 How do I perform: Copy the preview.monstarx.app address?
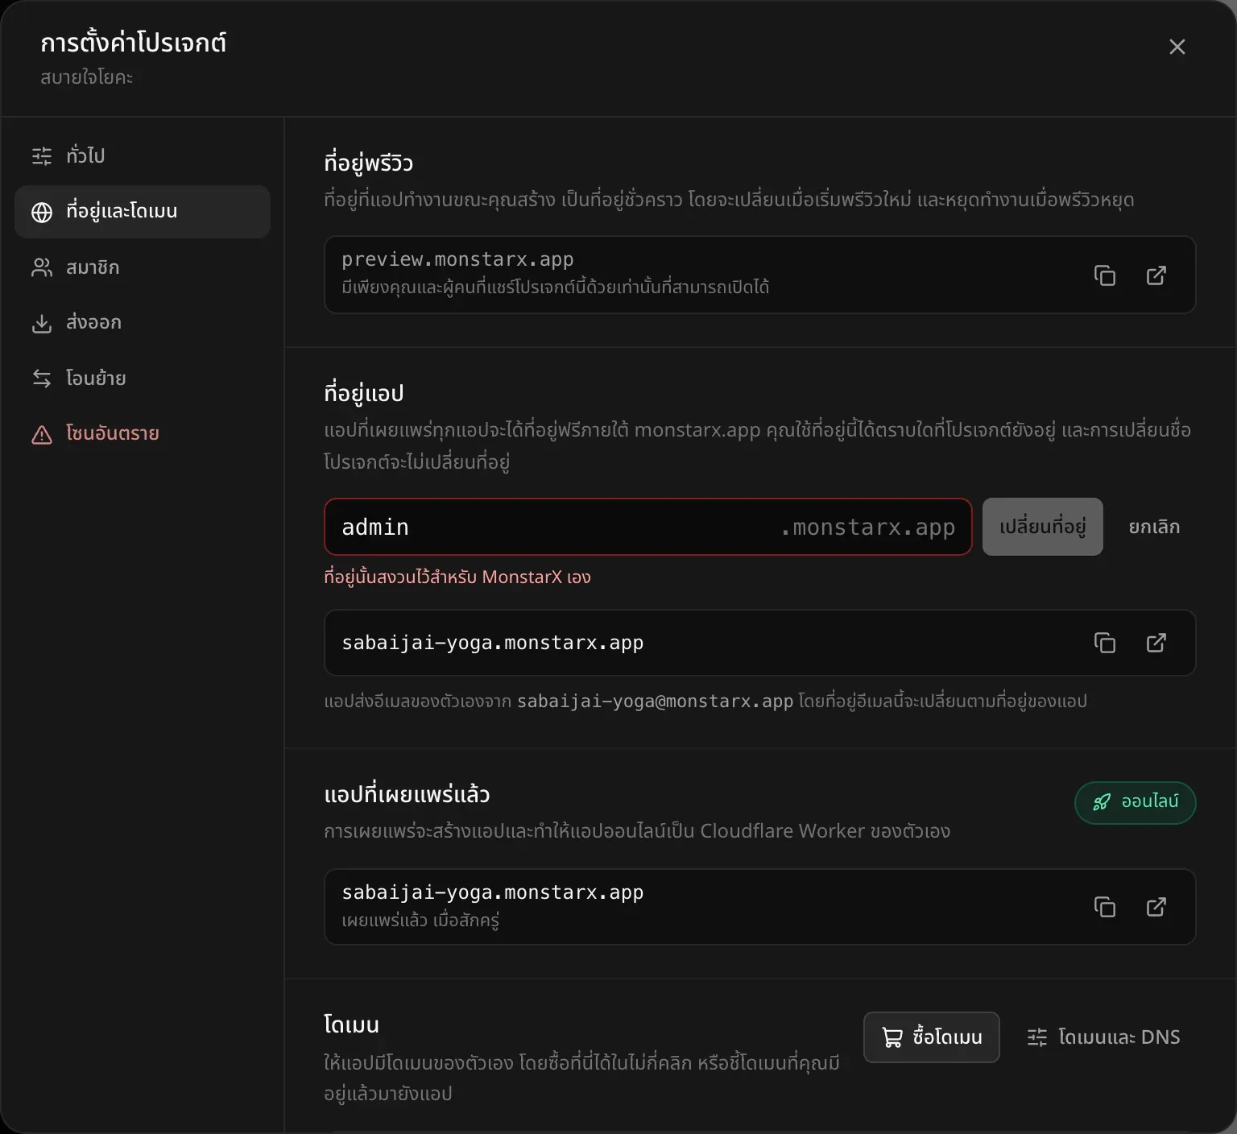(1105, 275)
